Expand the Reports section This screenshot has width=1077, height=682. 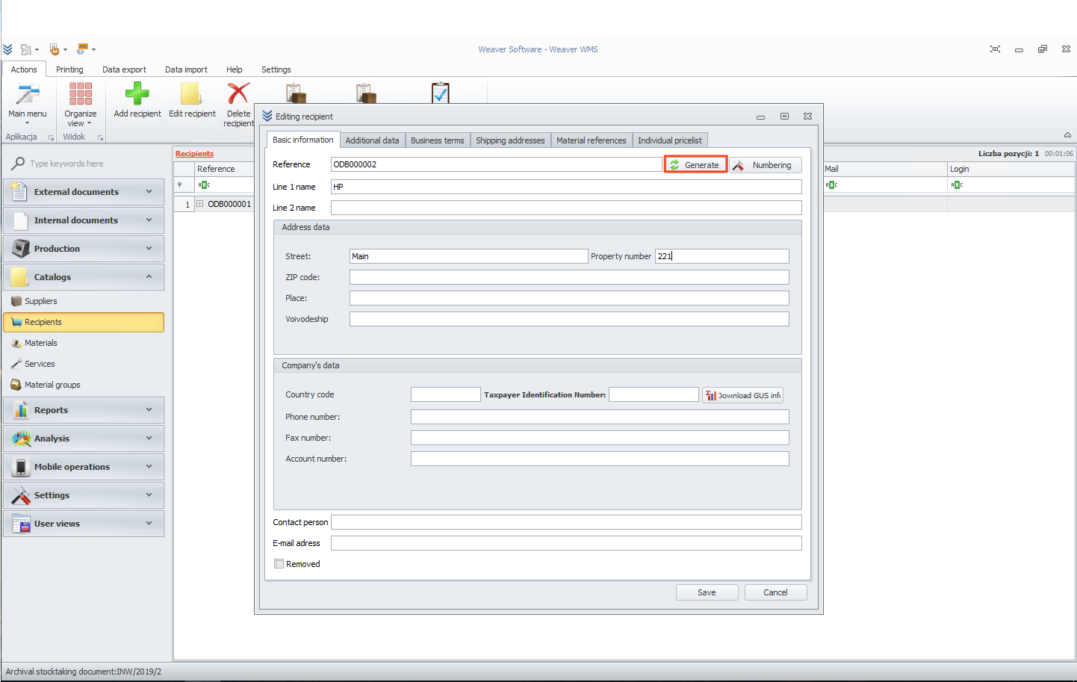coord(84,410)
